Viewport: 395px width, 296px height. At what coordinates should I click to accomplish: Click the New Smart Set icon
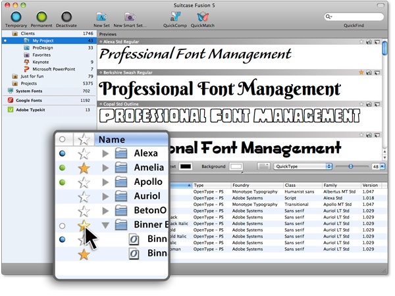coord(128,18)
